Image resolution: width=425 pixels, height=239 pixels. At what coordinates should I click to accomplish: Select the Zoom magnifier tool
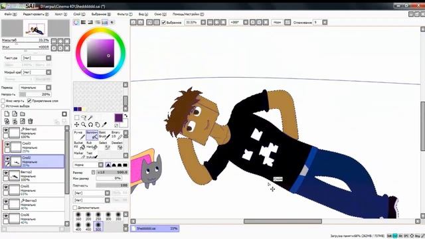(x=84, y=124)
